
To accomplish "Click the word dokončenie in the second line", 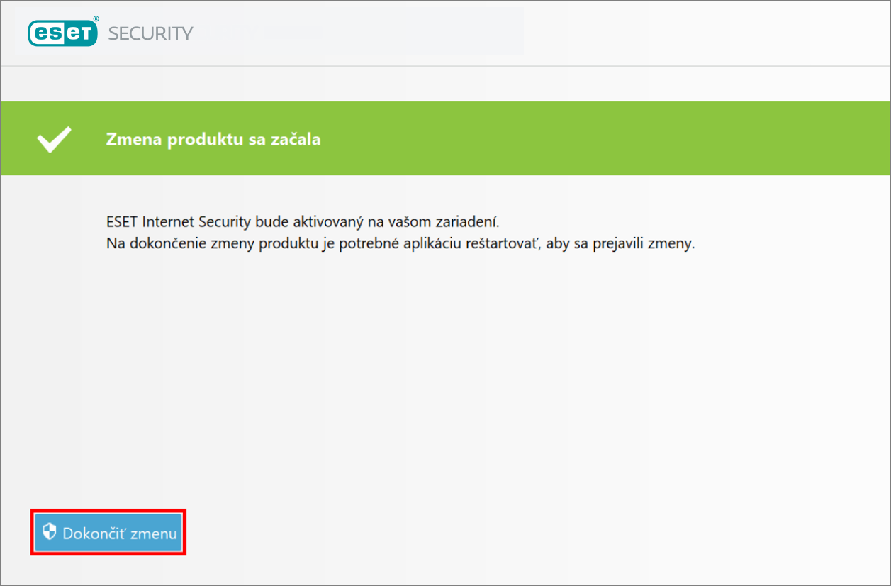I will [160, 243].
